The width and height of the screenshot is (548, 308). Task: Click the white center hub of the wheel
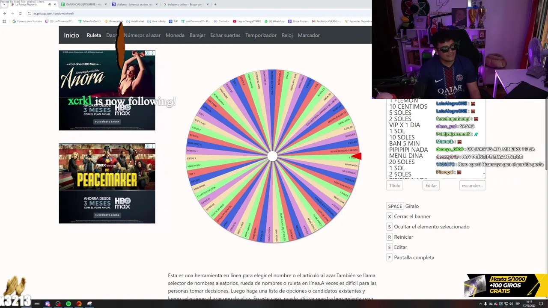[272, 156]
